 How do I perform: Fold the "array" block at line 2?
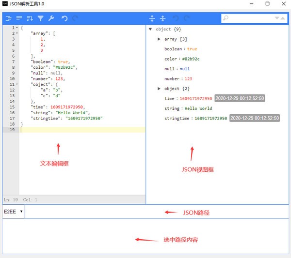17,33
